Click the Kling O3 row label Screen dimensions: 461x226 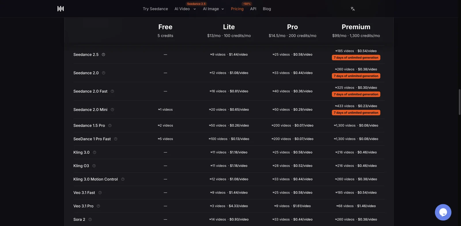81,166
